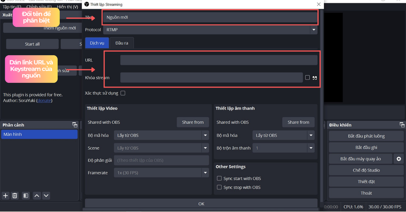The height and width of the screenshot is (212, 406).
Task: Enable Sync stop with OBS
Action: pyautogui.click(x=219, y=187)
